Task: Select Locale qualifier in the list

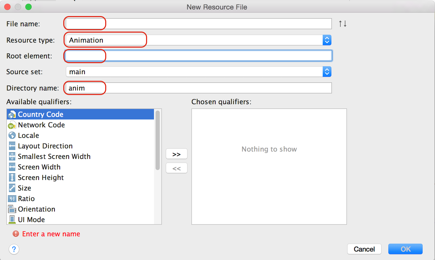Action: [80, 135]
